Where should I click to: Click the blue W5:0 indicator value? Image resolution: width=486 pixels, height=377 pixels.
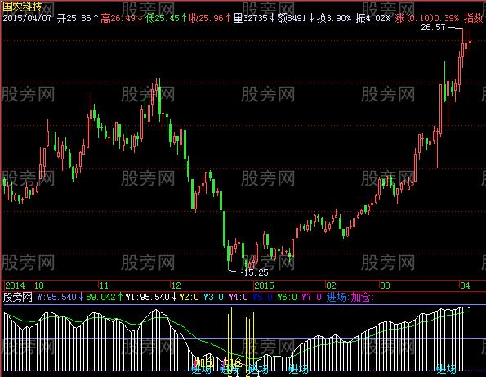pos(262,297)
